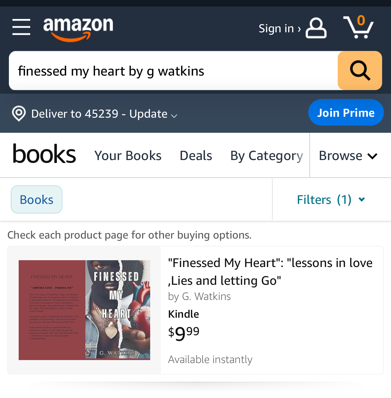The width and height of the screenshot is (391, 398).
Task: Expand the Deliver to 45239 Update dropdown
Action: (104, 114)
